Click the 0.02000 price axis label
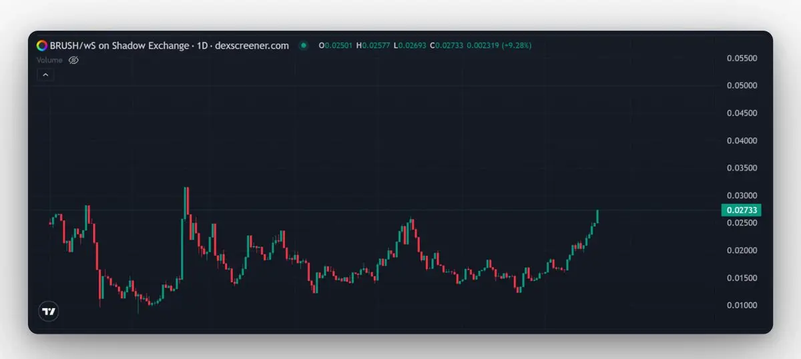This screenshot has height=359, width=801. pyautogui.click(x=742, y=251)
